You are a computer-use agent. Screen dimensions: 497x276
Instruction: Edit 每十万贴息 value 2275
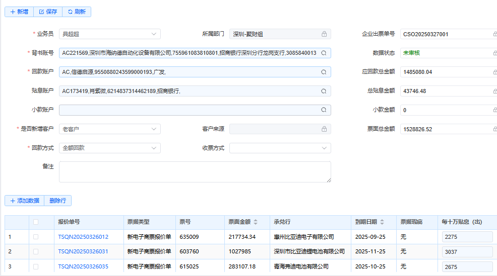467,237
